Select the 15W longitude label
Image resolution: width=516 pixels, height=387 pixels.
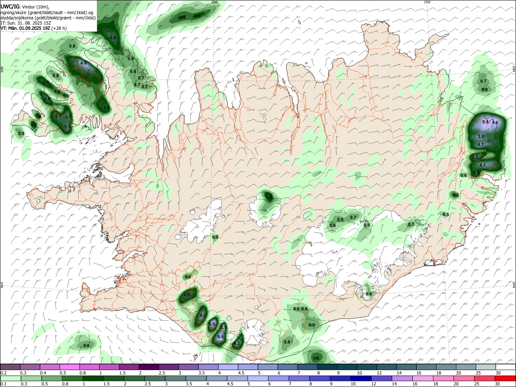(427, 2)
